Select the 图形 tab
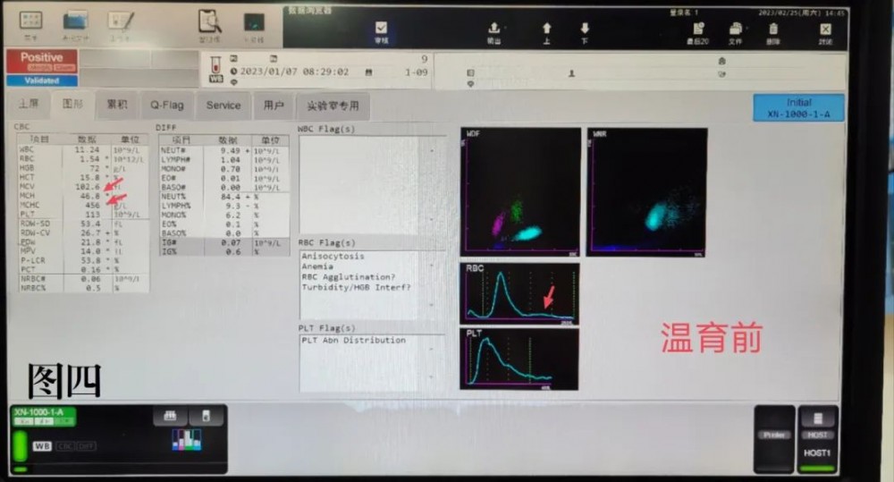Image resolution: width=894 pixels, height=482 pixels. coord(72,104)
